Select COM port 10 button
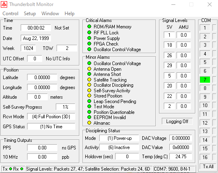The image size is (218, 173). pos(205,105)
